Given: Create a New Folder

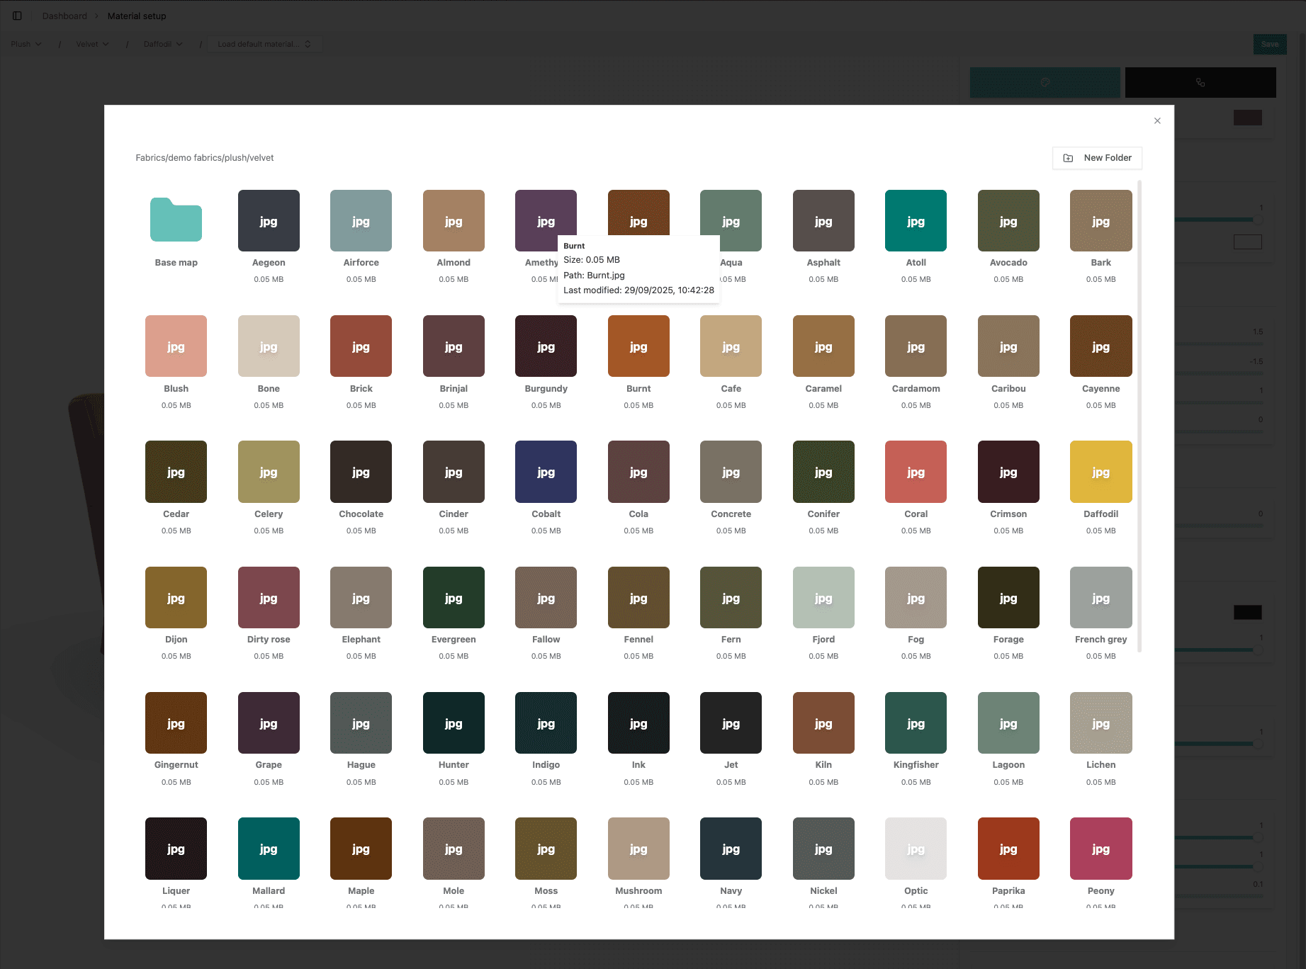Looking at the screenshot, I should pyautogui.click(x=1097, y=158).
